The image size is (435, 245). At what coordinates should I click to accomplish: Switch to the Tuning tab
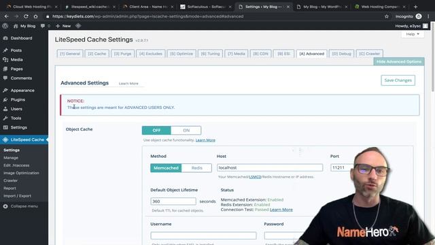[x=210, y=54]
